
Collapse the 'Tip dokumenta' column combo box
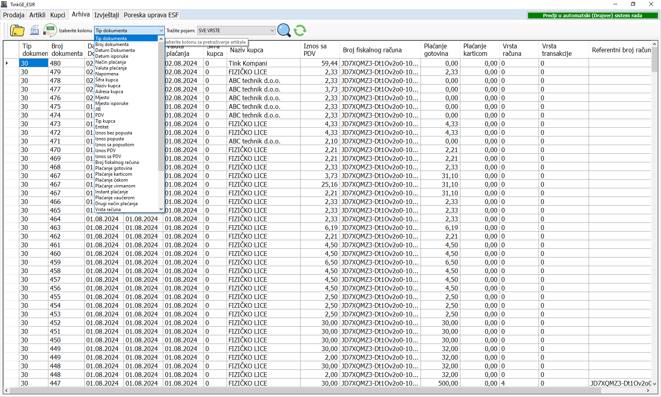(x=161, y=31)
